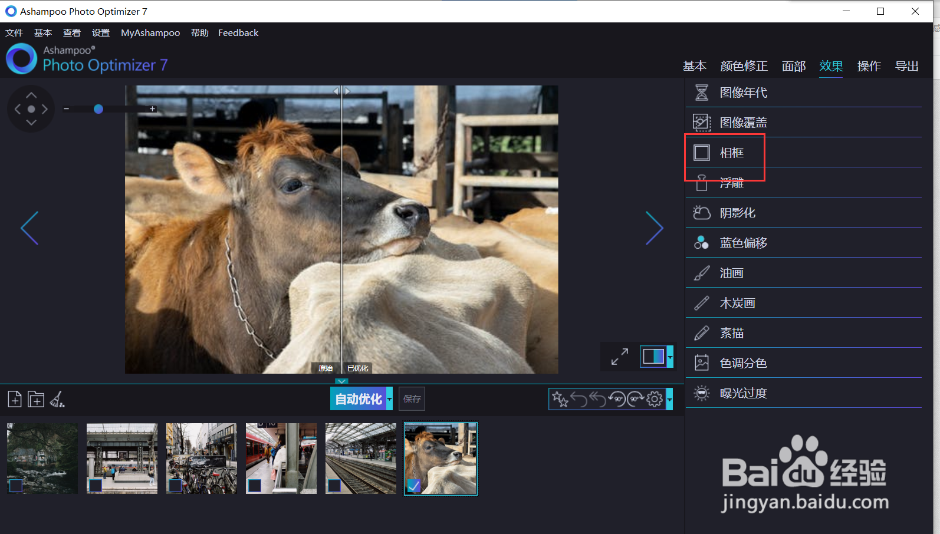Switch to the 效果 tab
Screen dimensions: 940x534
pos(831,66)
